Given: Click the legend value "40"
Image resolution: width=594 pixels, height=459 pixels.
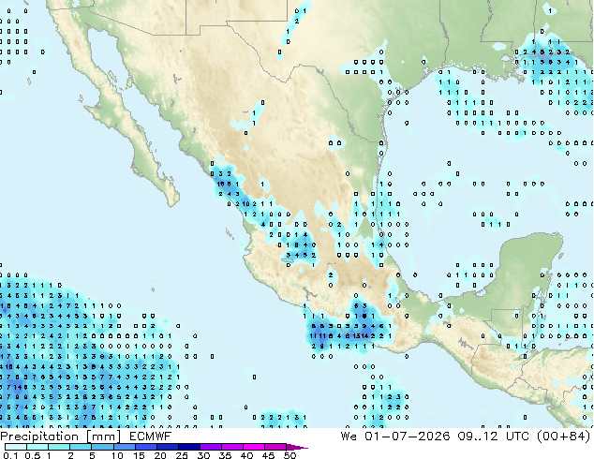Looking at the screenshot, I should 246,455.
